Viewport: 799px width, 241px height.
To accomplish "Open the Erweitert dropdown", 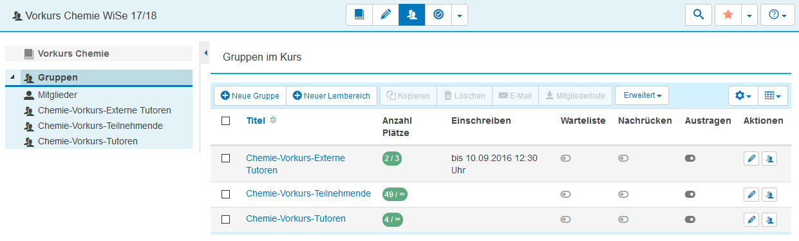I will 642,95.
